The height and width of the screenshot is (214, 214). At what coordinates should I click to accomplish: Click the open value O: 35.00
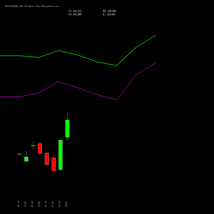click(75, 15)
